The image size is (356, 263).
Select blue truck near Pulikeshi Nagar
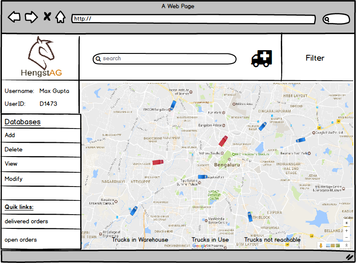tap(262, 127)
